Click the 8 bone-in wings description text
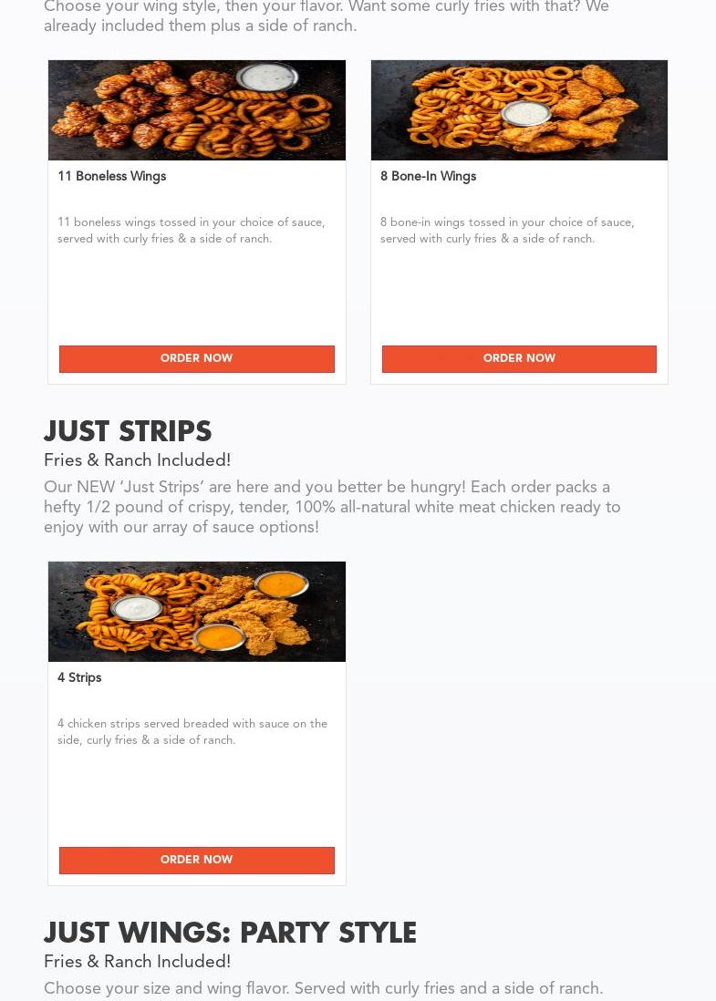 [507, 231]
